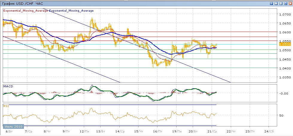Close the USD/CHF chart window
Screen dimensions: 293x136
[290, 3]
